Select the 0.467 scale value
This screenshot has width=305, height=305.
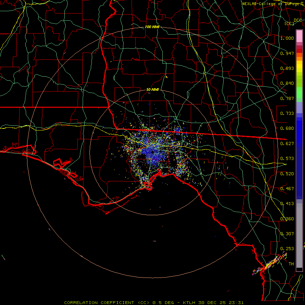[287, 188]
